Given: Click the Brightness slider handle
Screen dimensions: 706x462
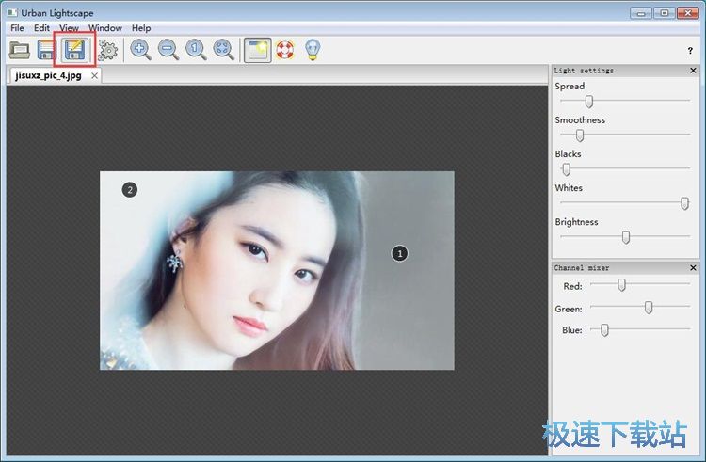Looking at the screenshot, I should pos(626,237).
